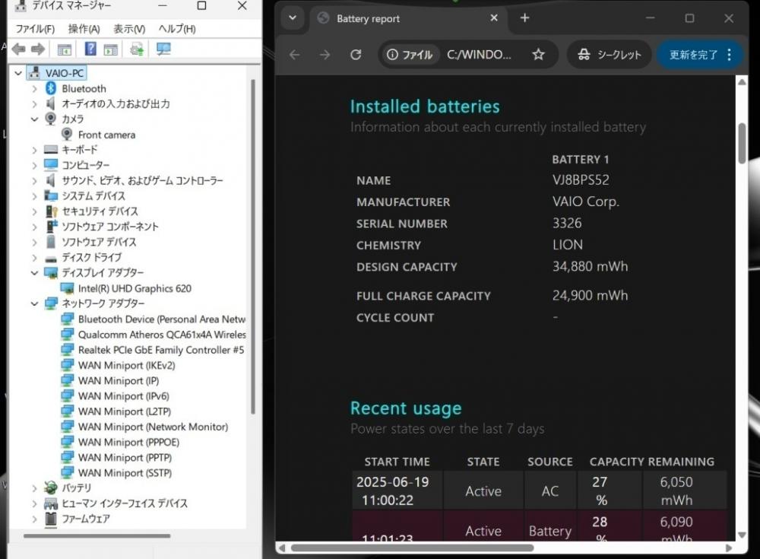Click the Back arrow in Device Manager toolbar

[18, 49]
